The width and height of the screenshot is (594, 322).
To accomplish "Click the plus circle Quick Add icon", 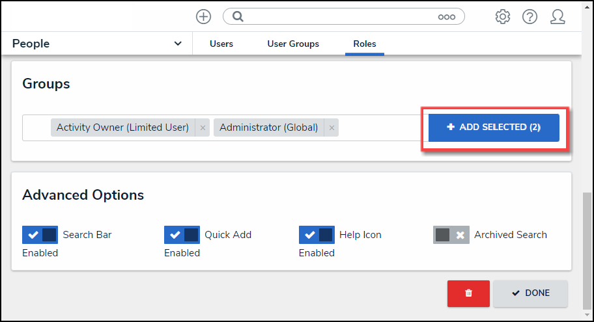I will [x=203, y=17].
